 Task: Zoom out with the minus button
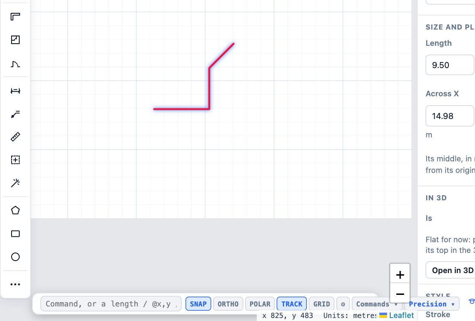400,294
